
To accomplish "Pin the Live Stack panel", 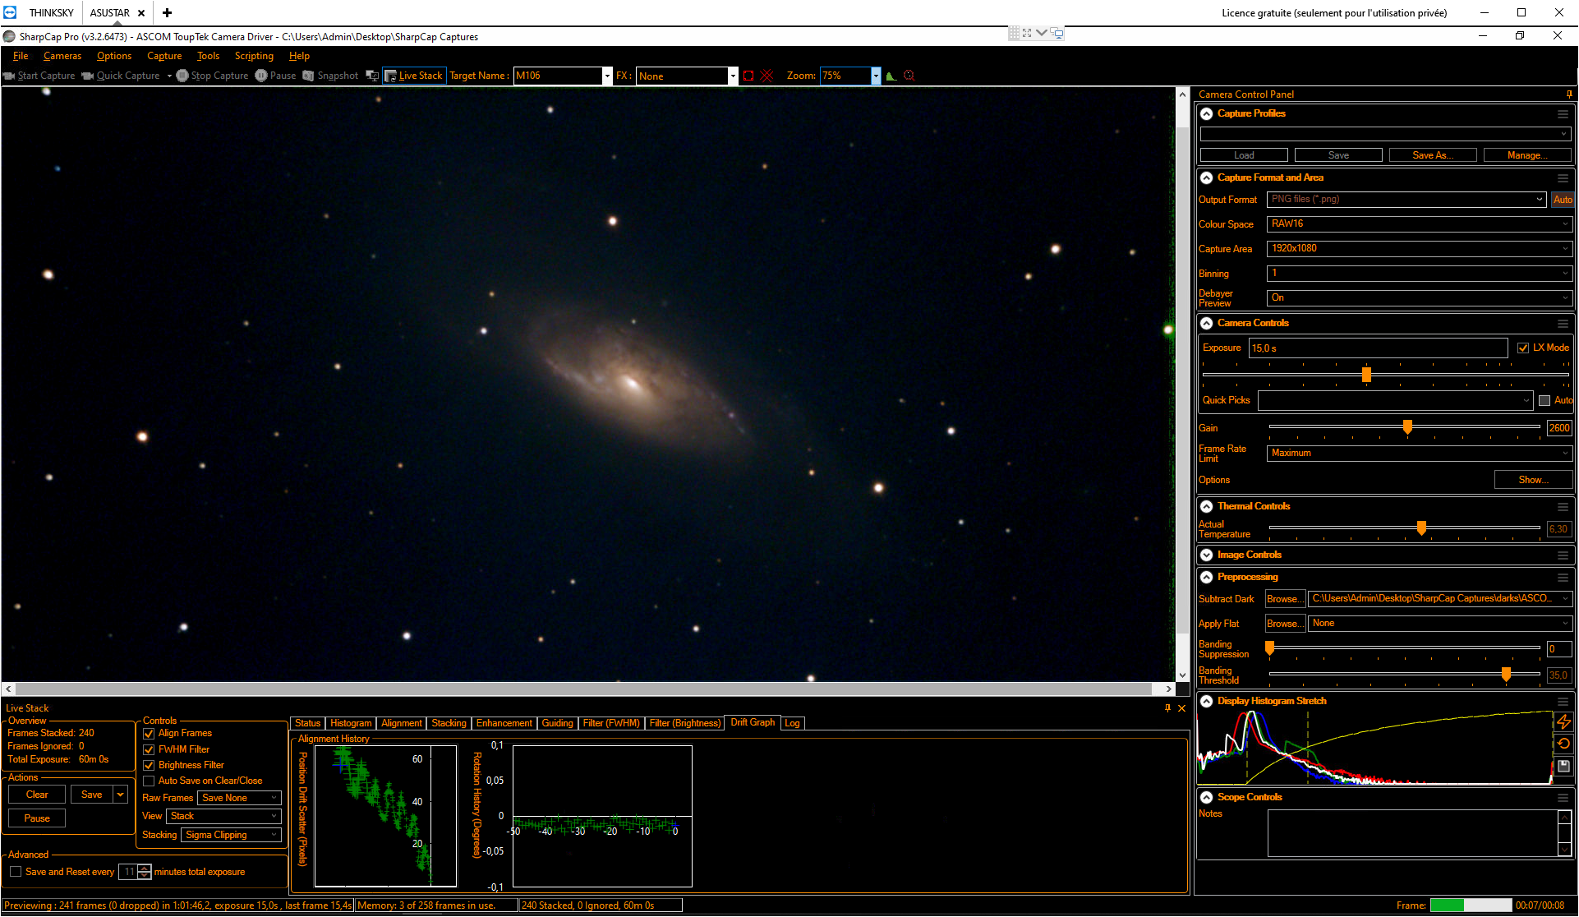I will (1167, 708).
